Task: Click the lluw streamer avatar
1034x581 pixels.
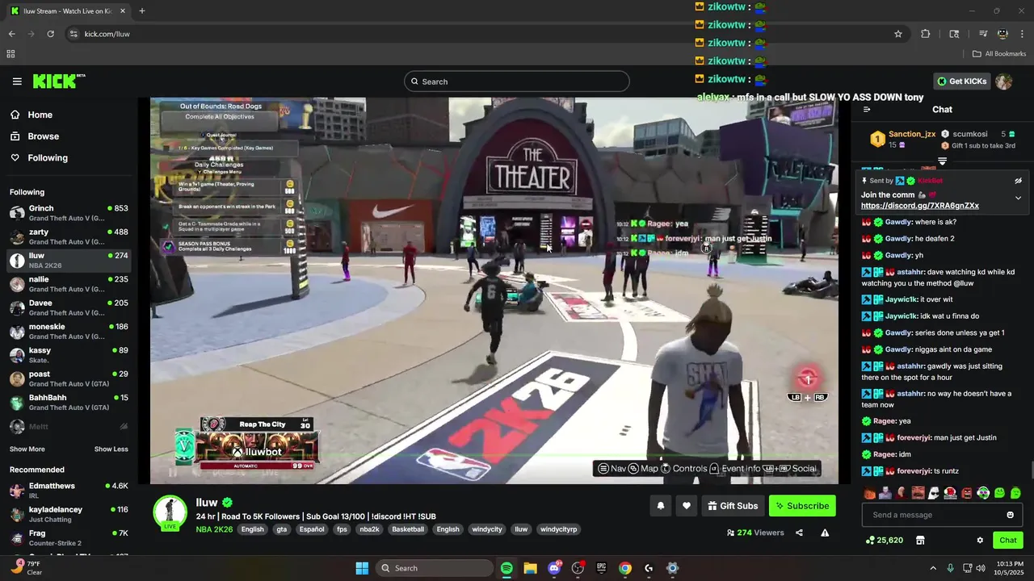Action: coord(170,511)
